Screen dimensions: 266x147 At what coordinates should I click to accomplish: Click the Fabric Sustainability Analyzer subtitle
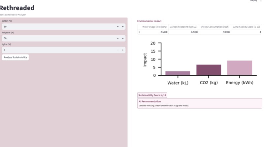(13, 15)
